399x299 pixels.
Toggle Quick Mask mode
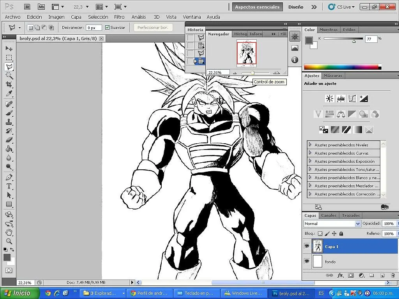coord(9,270)
